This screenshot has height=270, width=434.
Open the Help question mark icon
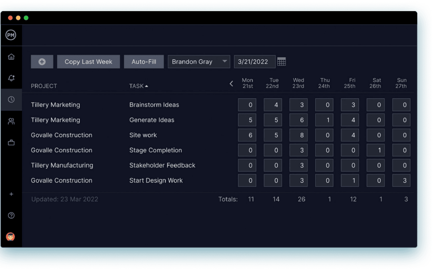pos(11,215)
